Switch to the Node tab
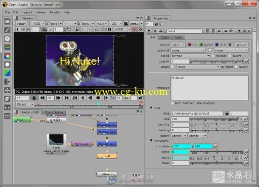This screenshot has width=259, height=187. pos(179,38)
